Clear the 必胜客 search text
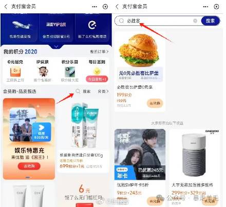The image size is (226, 207). pos(195,21)
